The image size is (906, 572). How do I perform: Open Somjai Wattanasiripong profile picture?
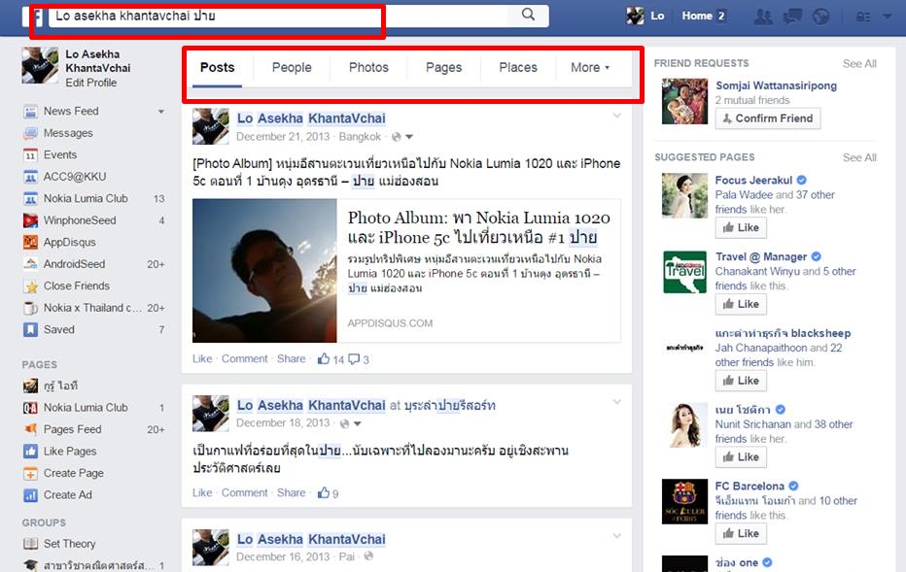point(684,102)
